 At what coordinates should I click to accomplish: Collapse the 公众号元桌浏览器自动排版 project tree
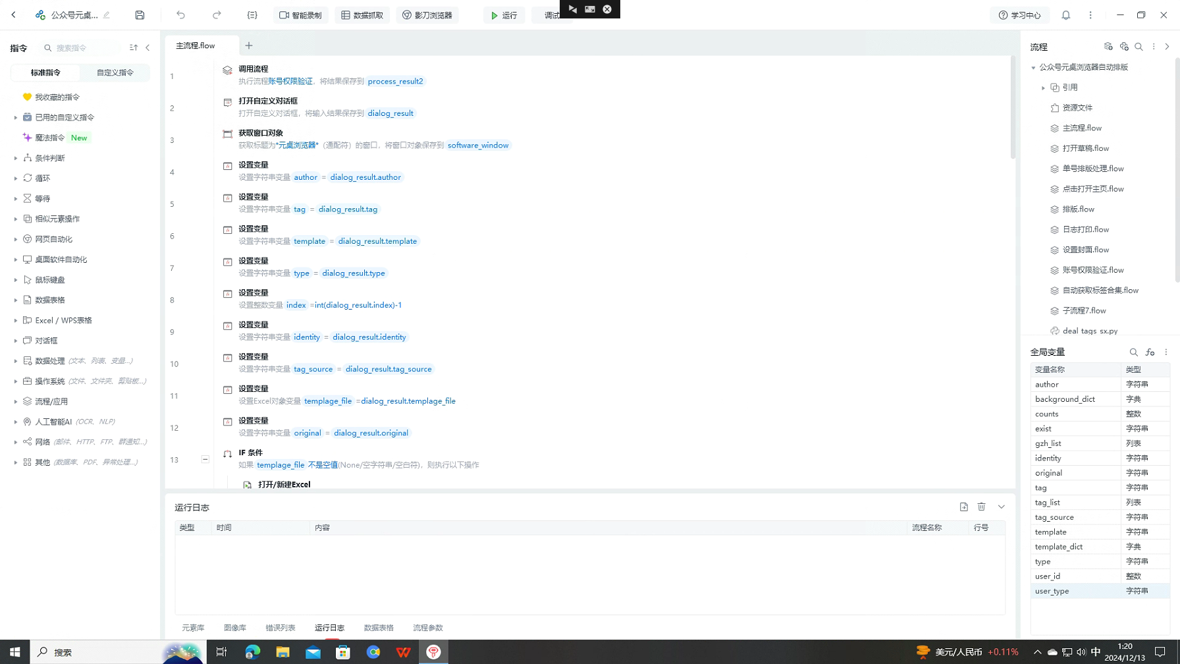pos(1033,67)
